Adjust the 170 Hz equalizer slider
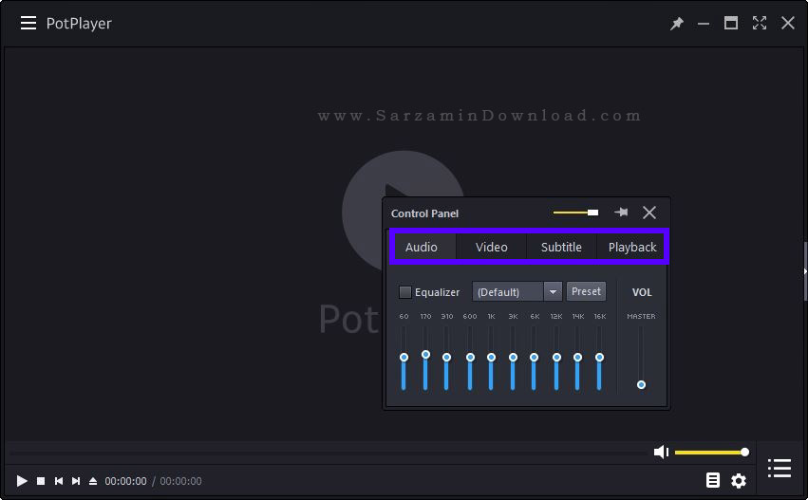808x500 pixels. (425, 358)
